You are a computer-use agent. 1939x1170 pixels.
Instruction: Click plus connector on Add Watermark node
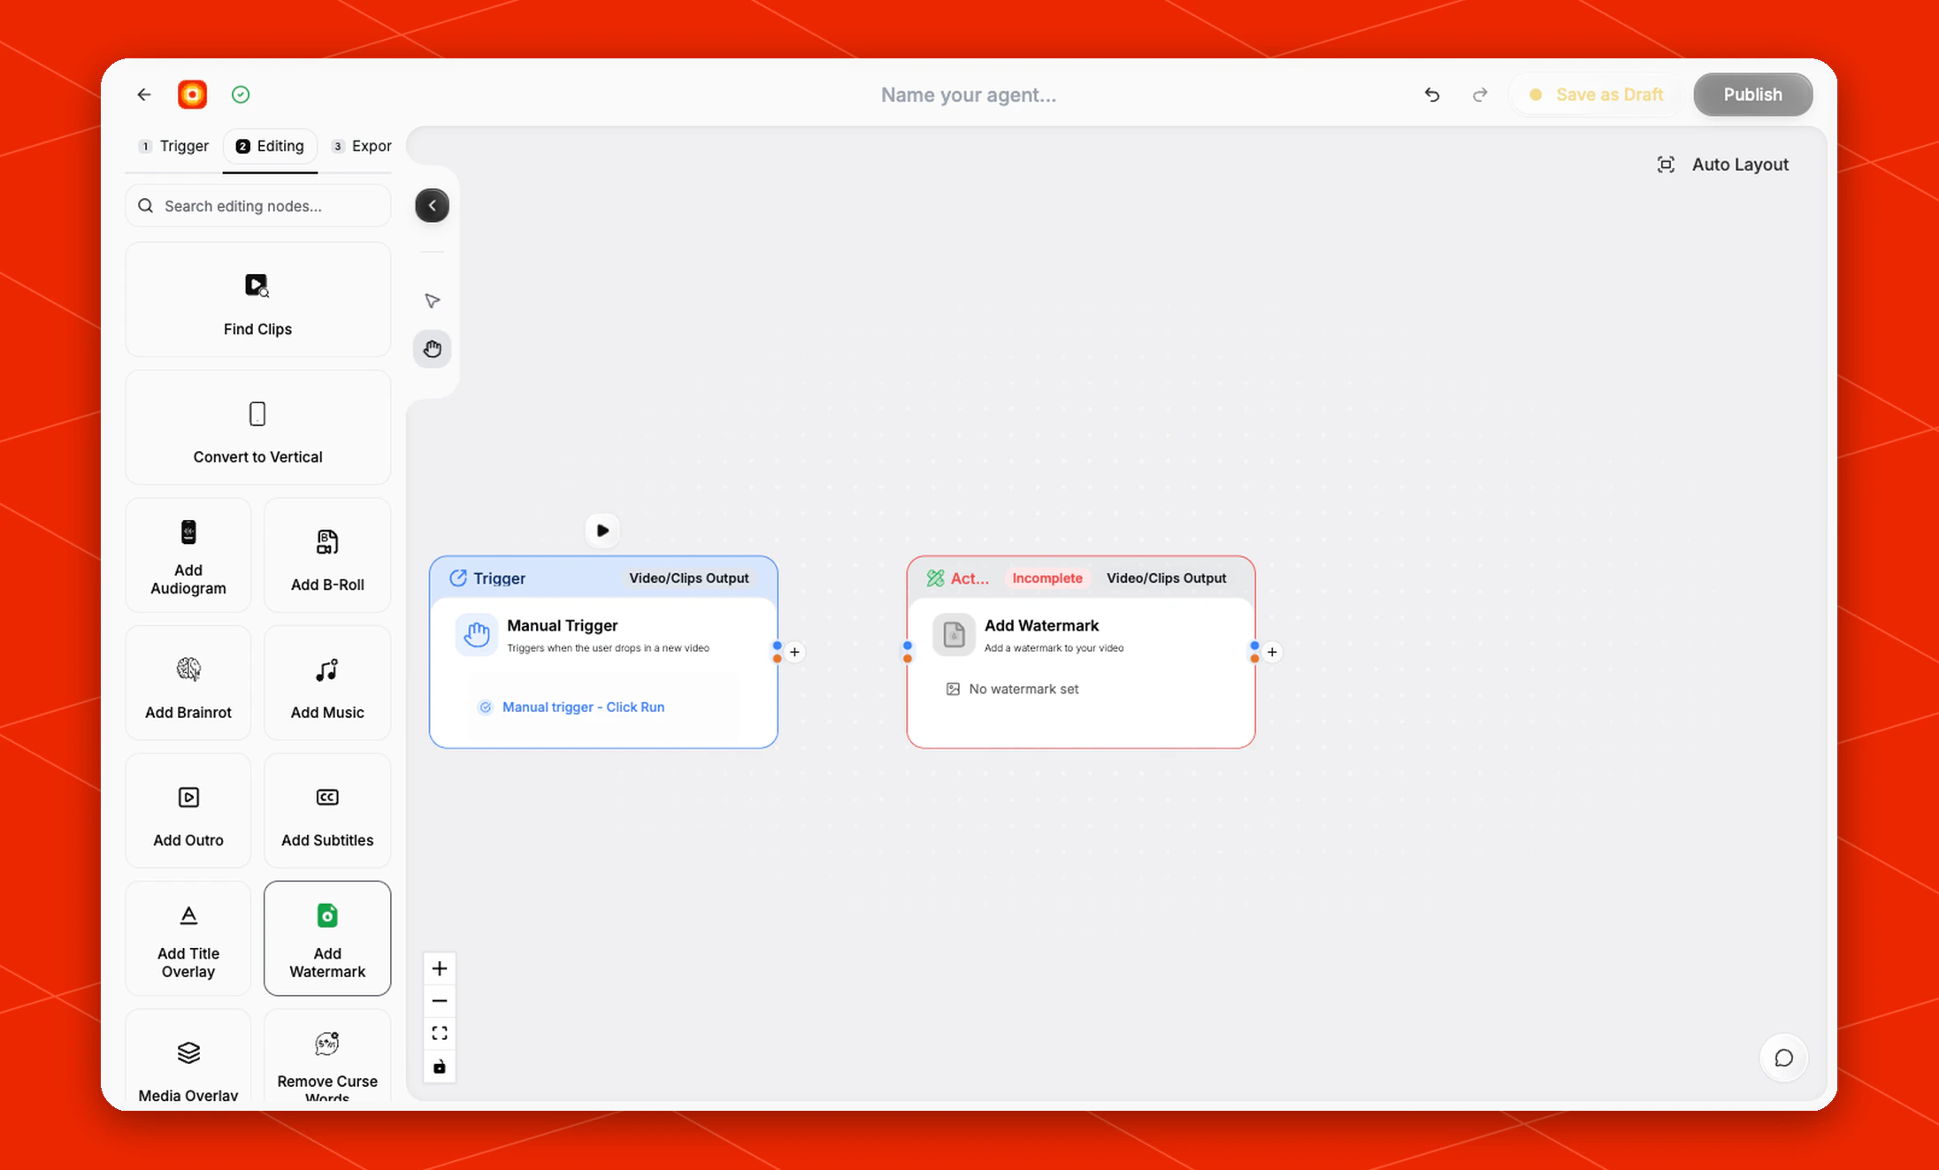pyautogui.click(x=1272, y=652)
